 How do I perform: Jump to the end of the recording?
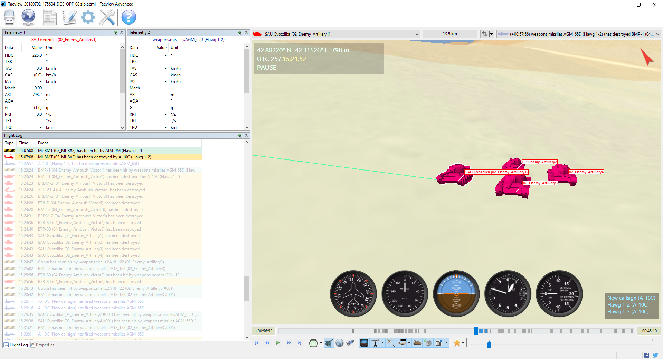tap(299, 343)
